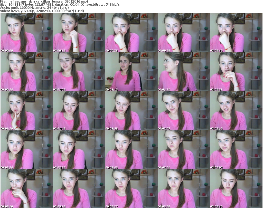Select the thumbnail frame at 00:01:31
263x208 pixels.
tap(236, 72)
